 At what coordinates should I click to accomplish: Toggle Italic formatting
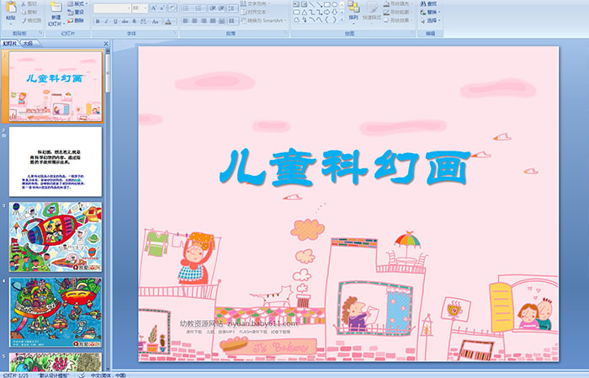pyautogui.click(x=106, y=21)
